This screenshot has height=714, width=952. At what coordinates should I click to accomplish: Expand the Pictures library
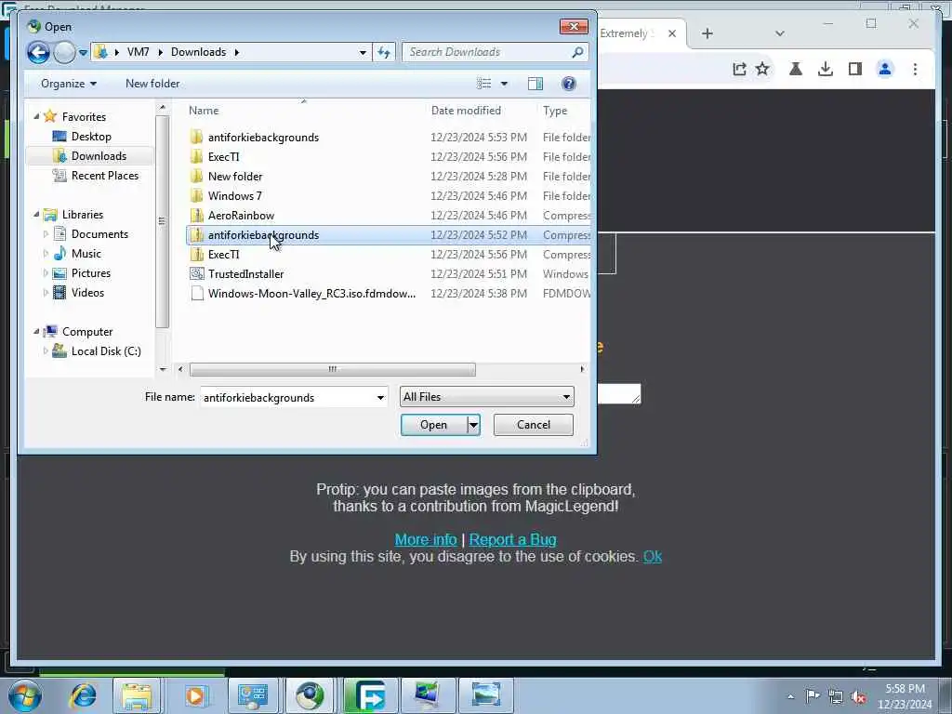click(46, 272)
